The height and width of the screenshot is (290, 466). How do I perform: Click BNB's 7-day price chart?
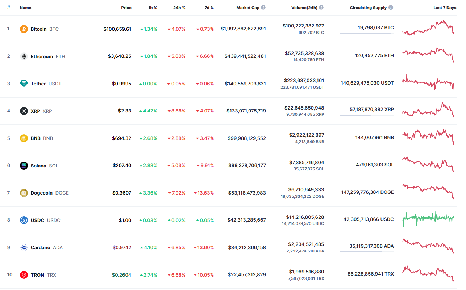[x=428, y=137]
